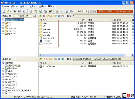Click the gear icon in local pane toolbar
The width and height of the screenshot is (135, 99).
59,59
